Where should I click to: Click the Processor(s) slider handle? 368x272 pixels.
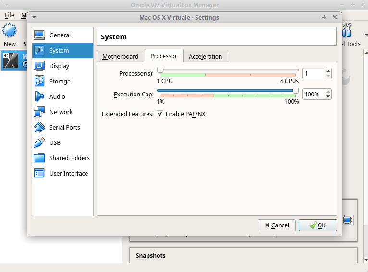click(160, 70)
